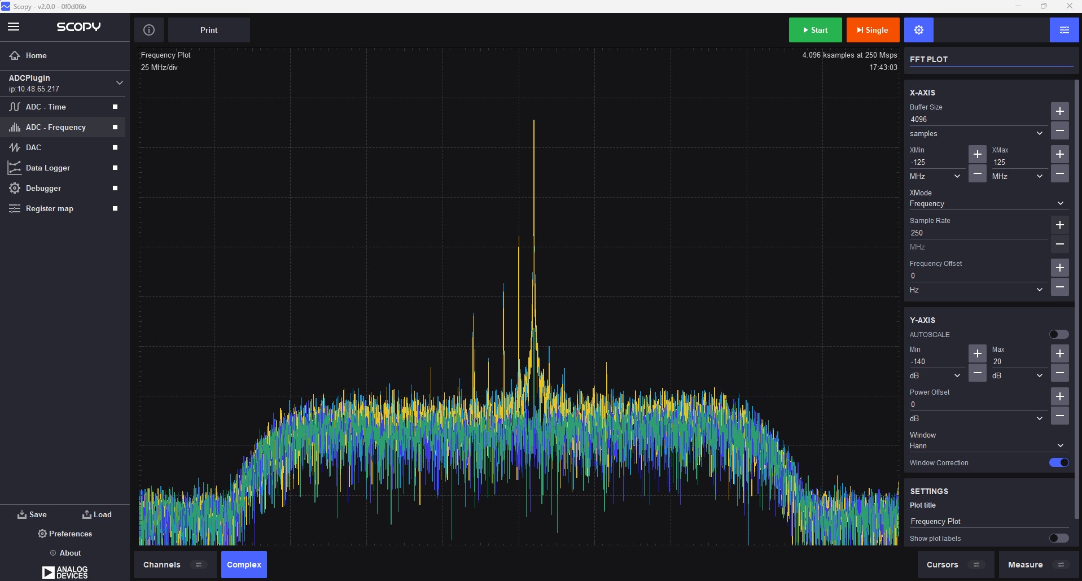Disable Window Correction

pyautogui.click(x=1058, y=462)
